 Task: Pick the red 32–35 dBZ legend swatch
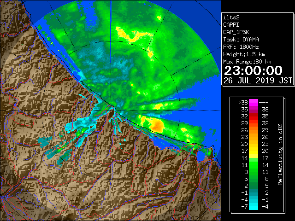(253, 116)
